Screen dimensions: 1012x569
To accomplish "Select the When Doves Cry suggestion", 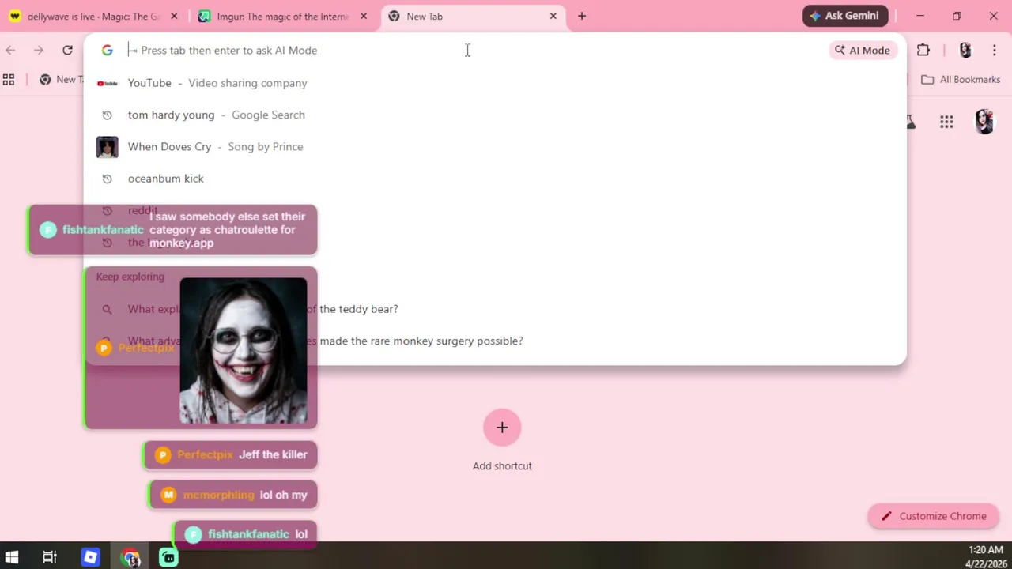I will tap(495, 146).
